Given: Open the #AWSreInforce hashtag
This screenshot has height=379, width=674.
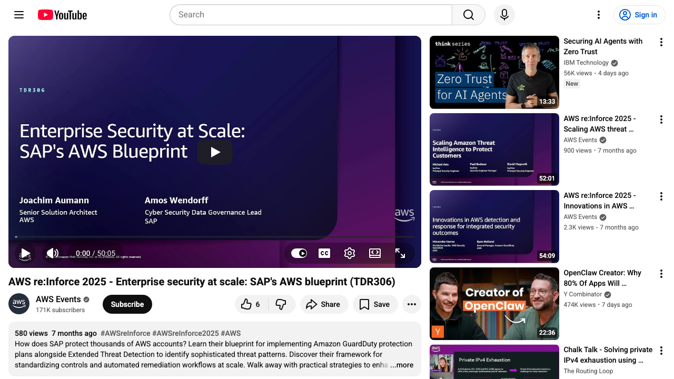Looking at the screenshot, I should tap(125, 333).
